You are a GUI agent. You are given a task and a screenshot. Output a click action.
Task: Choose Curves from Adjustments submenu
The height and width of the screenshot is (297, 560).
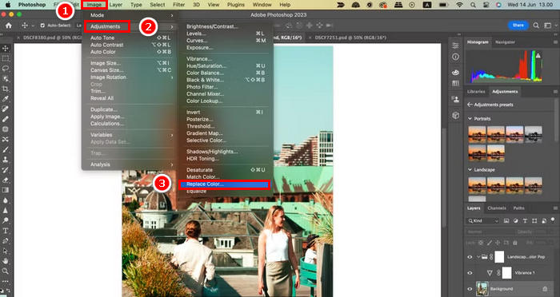point(226,41)
